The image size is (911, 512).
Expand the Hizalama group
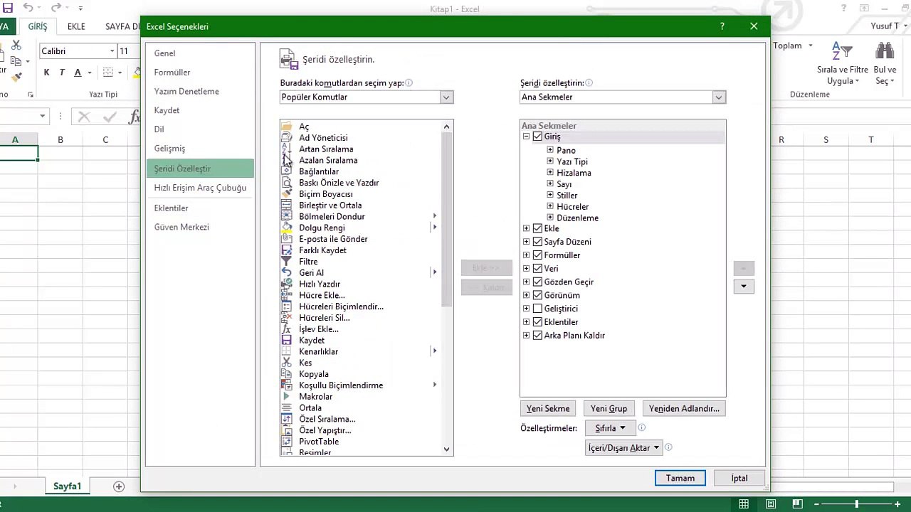(550, 173)
